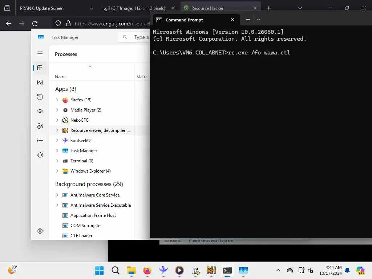Select the Terminal (3) process row

point(100,161)
